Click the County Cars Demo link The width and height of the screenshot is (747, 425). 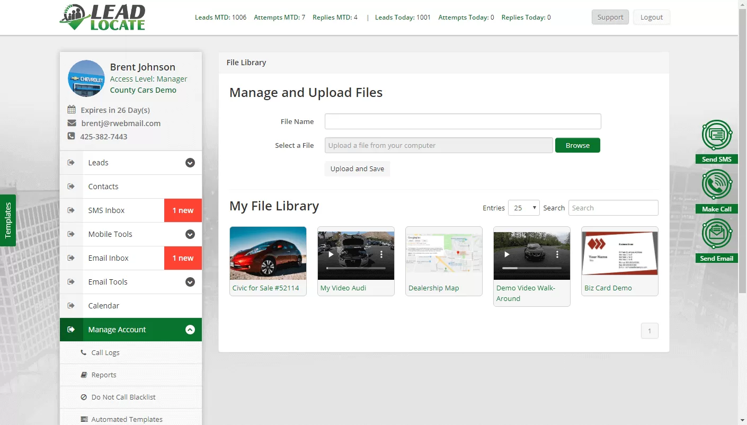(143, 90)
